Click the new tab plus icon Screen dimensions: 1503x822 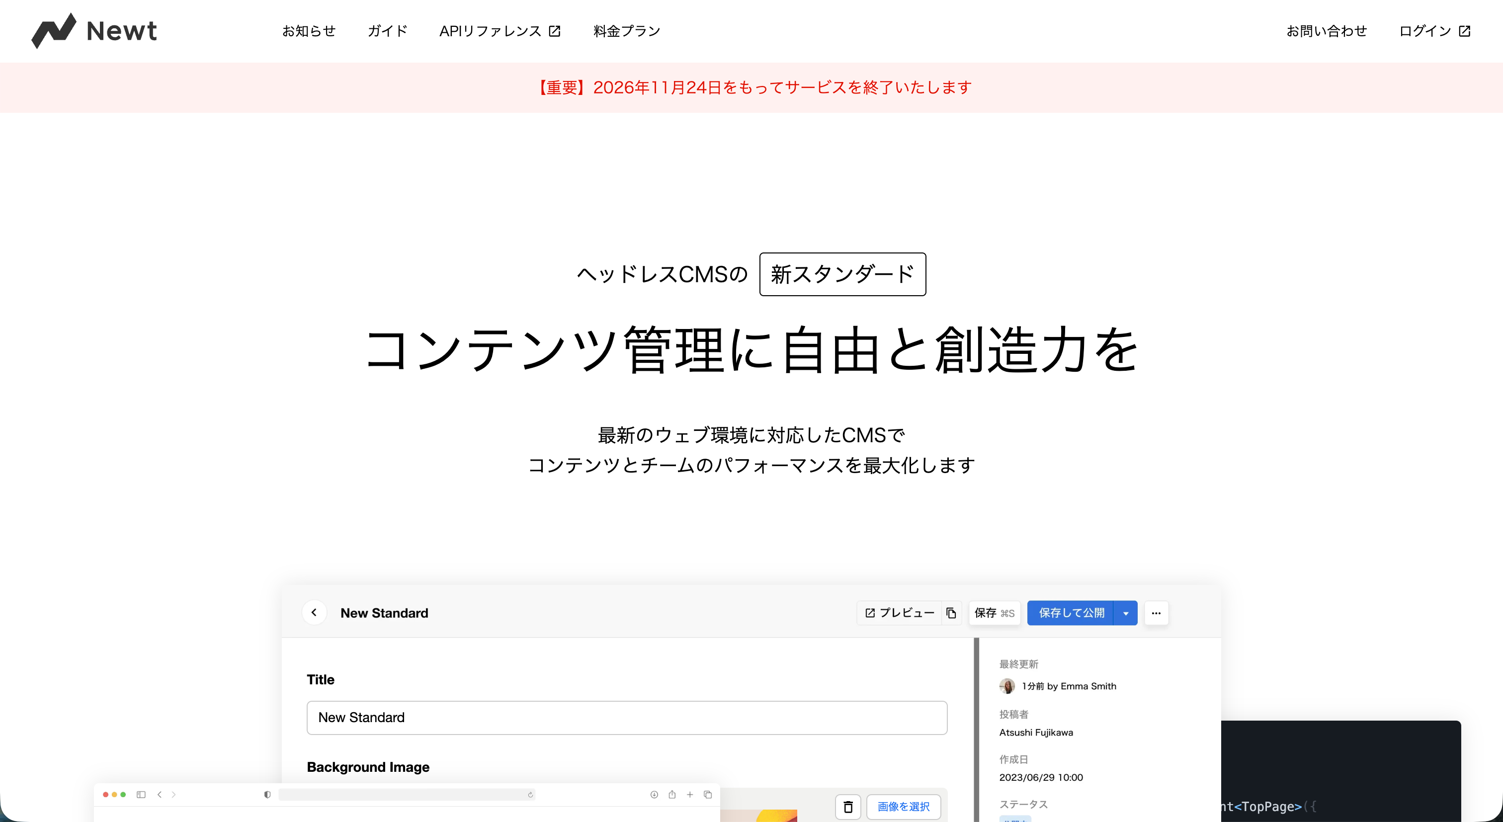tap(690, 794)
